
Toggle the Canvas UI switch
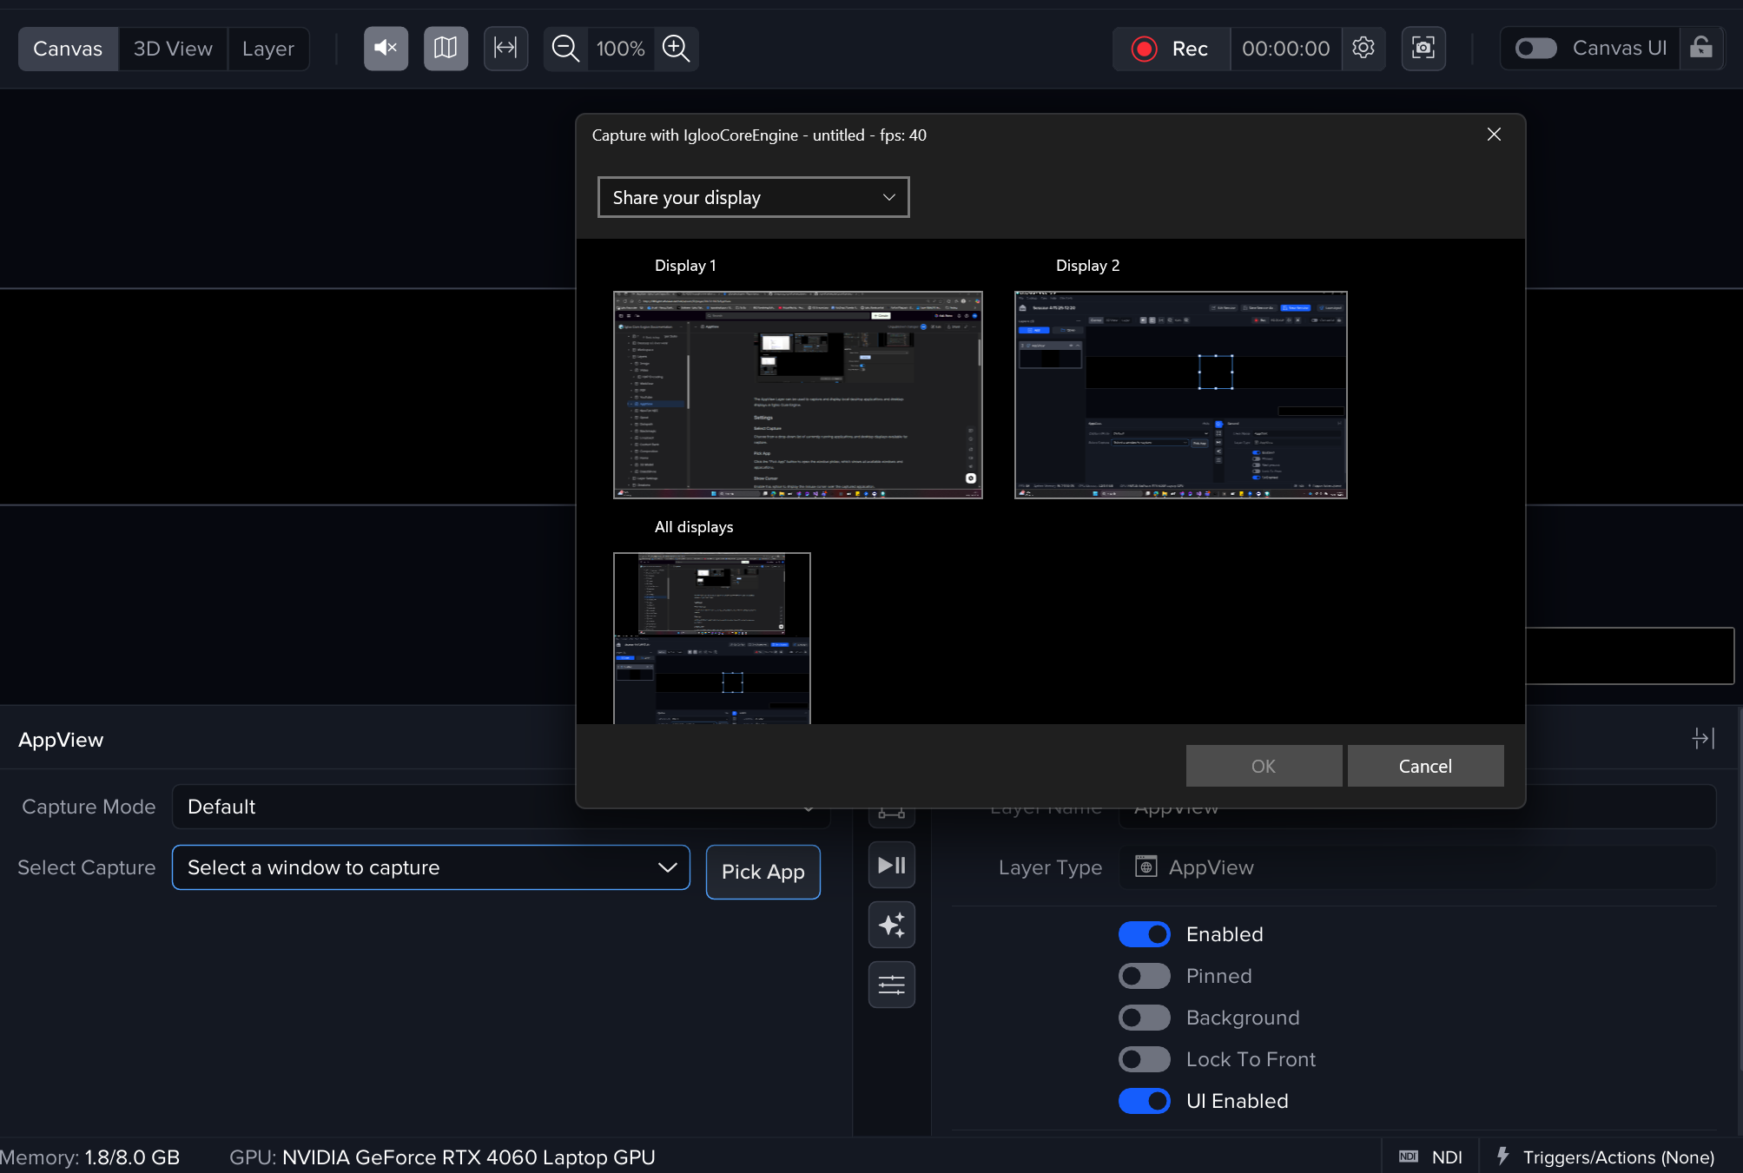pos(1535,48)
